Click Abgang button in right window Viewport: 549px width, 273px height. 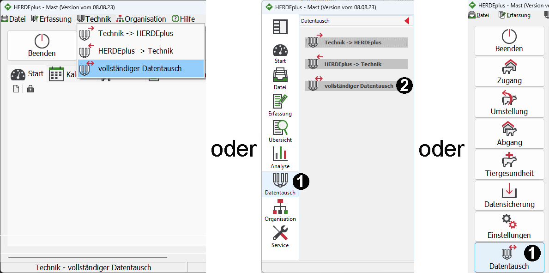(509, 133)
